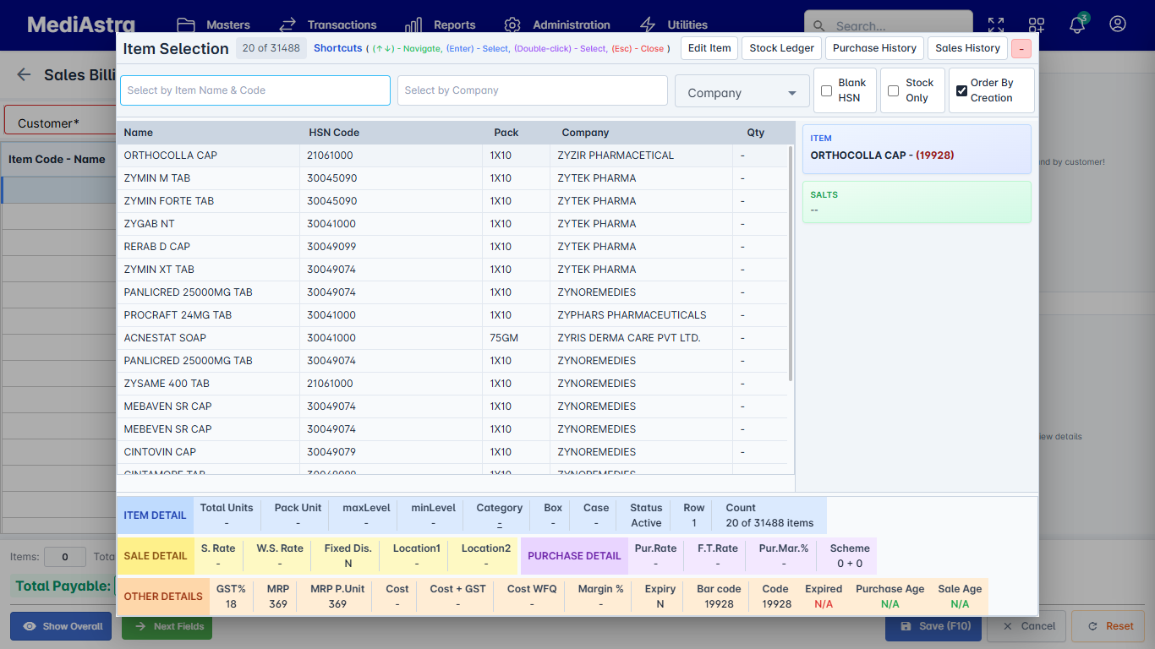Image resolution: width=1155 pixels, height=649 pixels.
Task: Click the Select by Item Name field
Action: point(255,90)
